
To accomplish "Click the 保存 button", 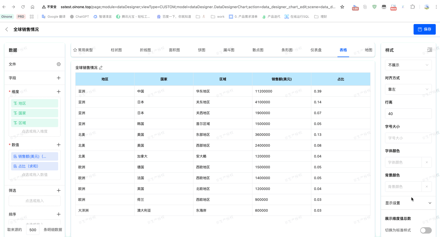I will [424, 29].
